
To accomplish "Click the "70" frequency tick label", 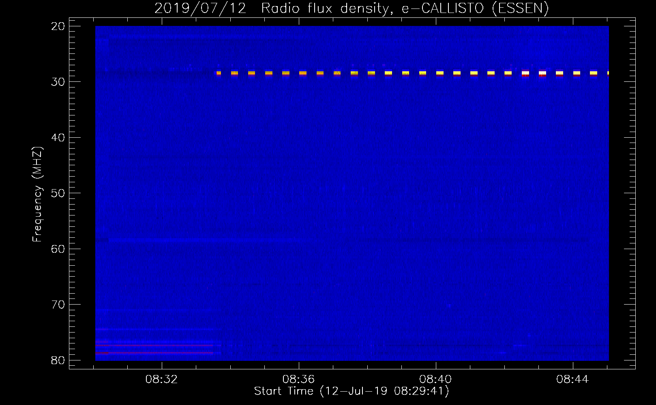I will tap(58, 305).
